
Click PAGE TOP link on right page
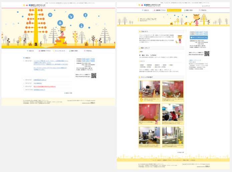point(180,152)
